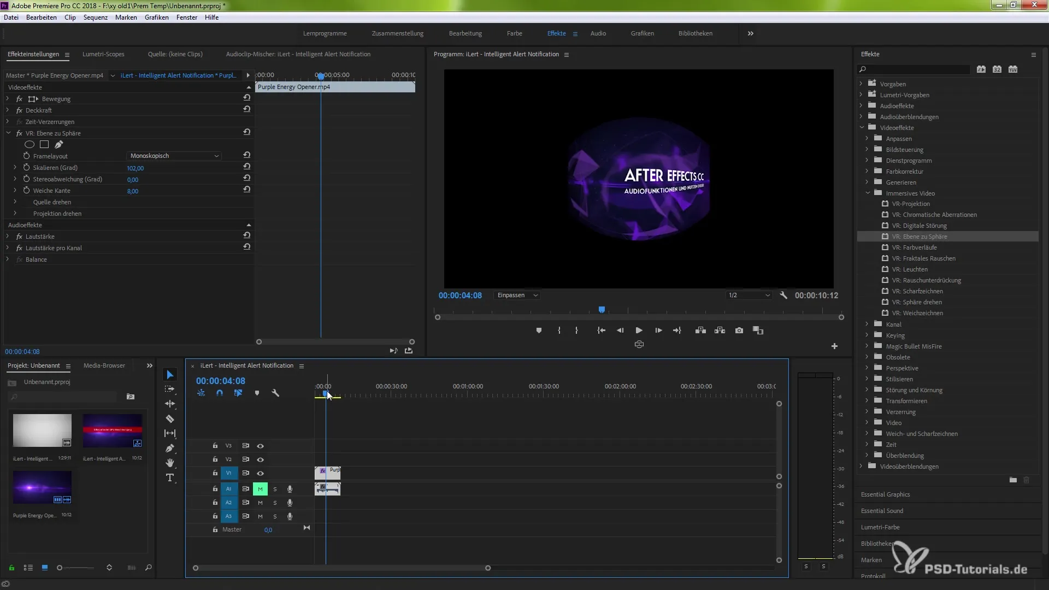1049x590 pixels.
Task: Open program monitor settings wrench
Action: point(783,295)
